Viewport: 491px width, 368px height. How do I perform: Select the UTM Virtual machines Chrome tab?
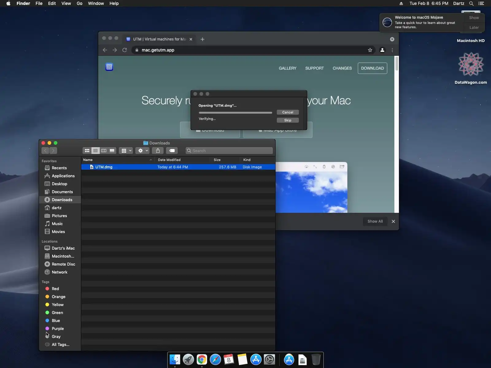click(x=159, y=39)
